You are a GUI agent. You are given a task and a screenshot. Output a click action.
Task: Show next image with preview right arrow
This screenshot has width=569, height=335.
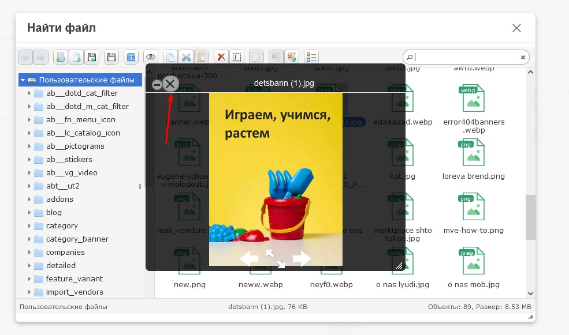302,258
